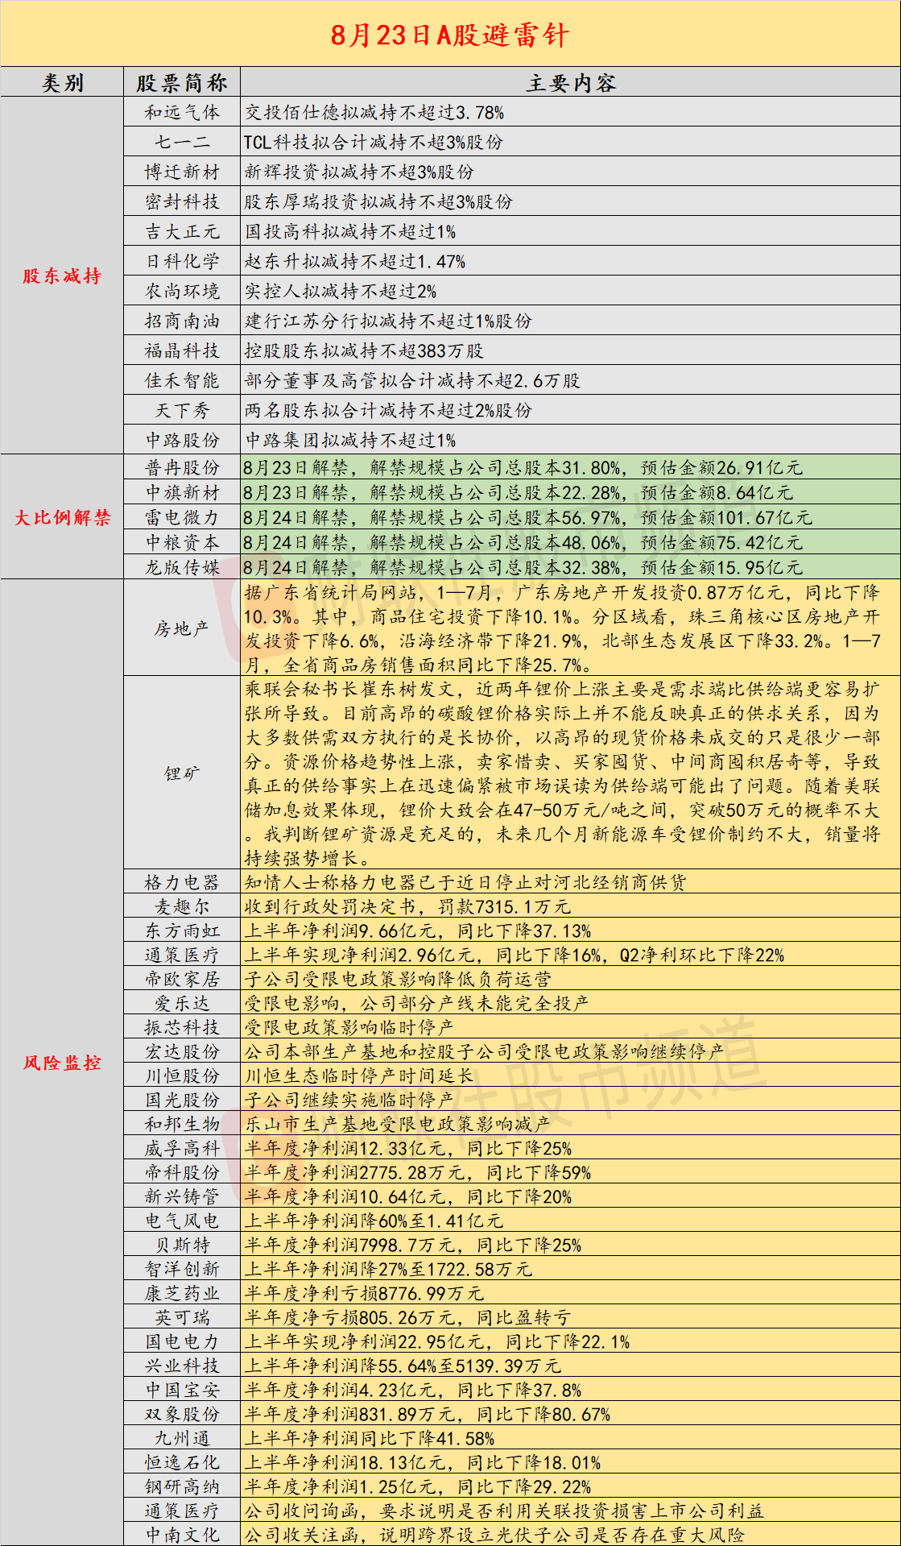Viewport: 901px width, 1546px height.
Task: Click 中南文化 content about 光伏子公司关注函
Action: click(495, 1536)
